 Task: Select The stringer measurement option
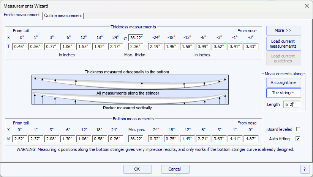click(283, 93)
